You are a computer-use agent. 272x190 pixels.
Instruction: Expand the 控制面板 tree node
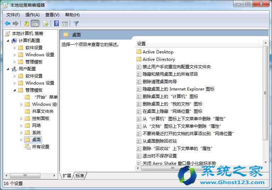pos(21,119)
